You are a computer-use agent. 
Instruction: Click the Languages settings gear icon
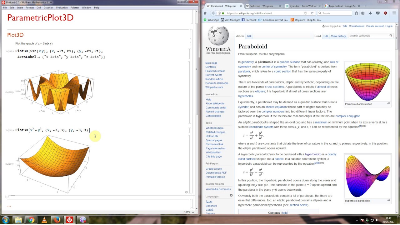point(231,195)
